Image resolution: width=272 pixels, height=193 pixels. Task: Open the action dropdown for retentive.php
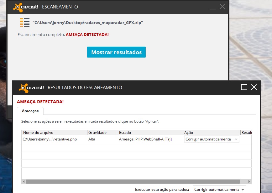pyautogui.click(x=212, y=139)
